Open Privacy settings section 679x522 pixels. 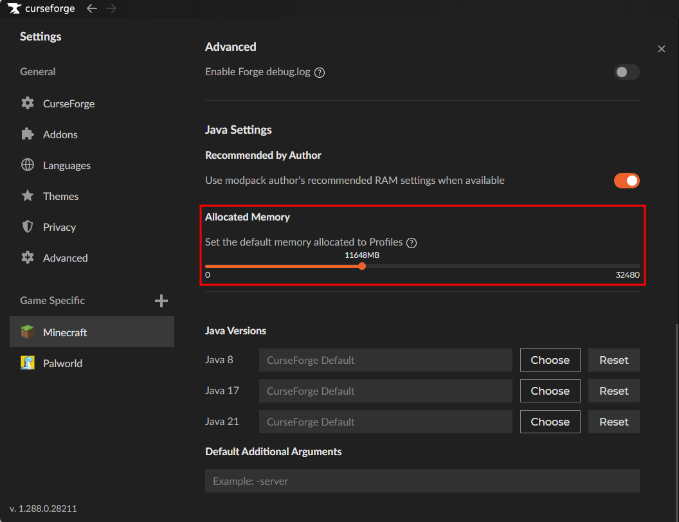pyautogui.click(x=92, y=227)
